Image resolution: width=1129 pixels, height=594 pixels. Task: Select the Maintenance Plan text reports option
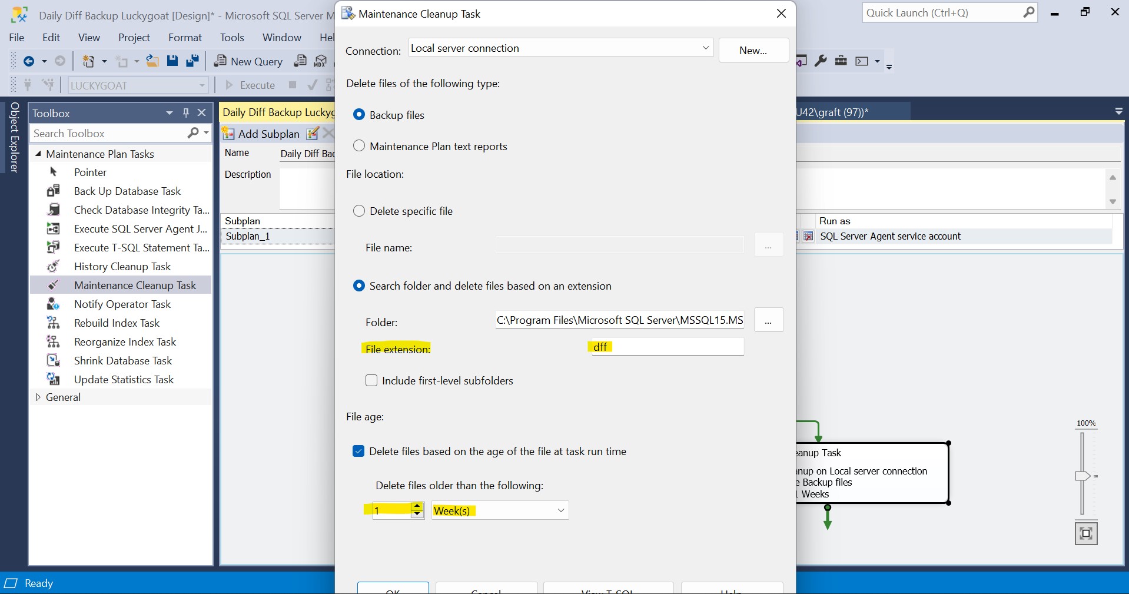(359, 146)
